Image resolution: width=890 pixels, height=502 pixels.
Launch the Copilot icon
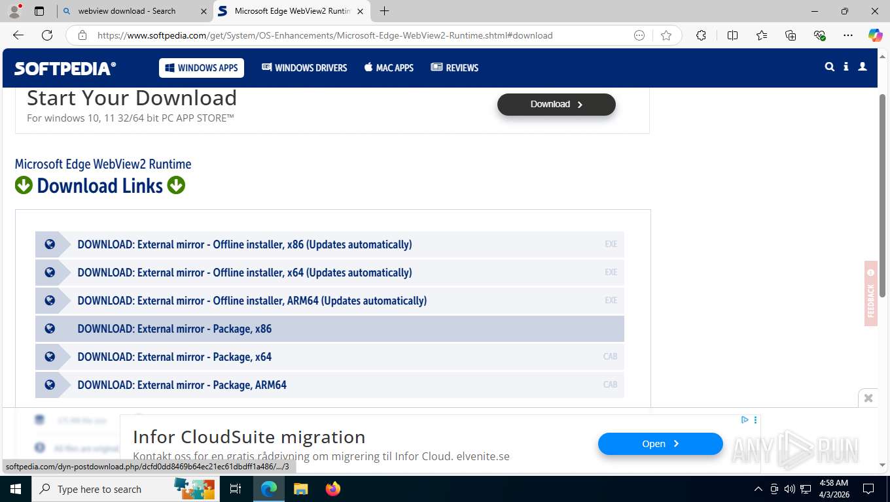click(x=875, y=35)
